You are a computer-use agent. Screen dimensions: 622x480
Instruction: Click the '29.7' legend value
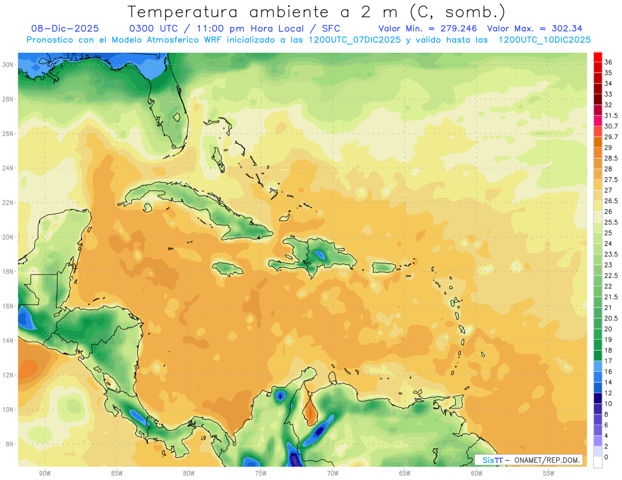click(x=611, y=137)
